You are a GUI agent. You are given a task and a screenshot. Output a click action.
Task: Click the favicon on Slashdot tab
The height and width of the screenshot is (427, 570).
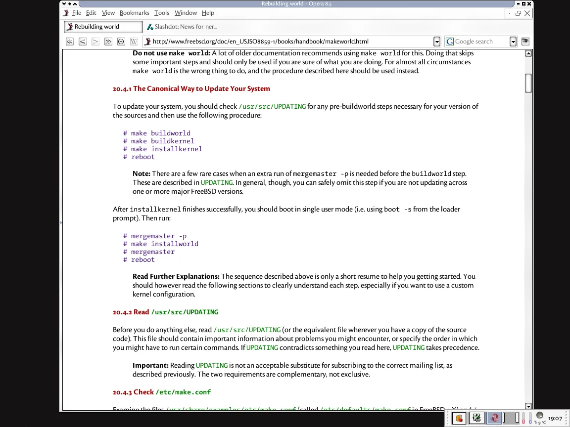[150, 27]
